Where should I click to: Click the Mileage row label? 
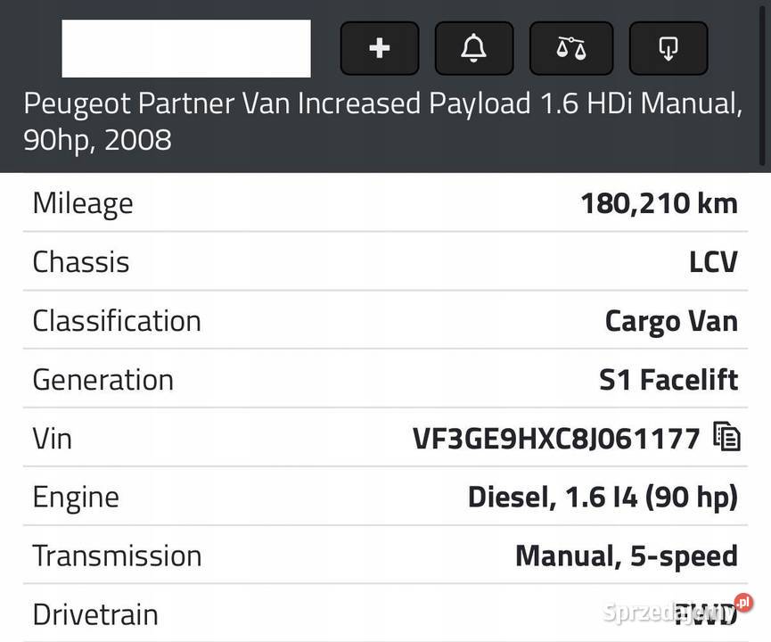pyautogui.click(x=83, y=203)
